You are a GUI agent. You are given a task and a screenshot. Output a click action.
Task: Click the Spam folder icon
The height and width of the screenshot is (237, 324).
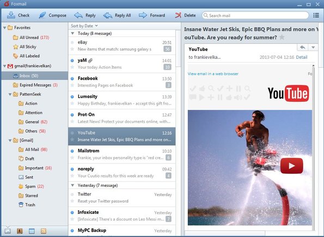click(21, 186)
